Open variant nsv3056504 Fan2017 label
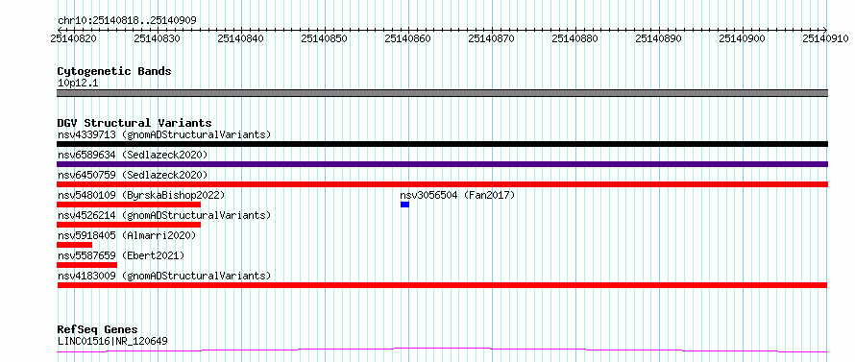Image resolution: width=855 pixels, height=362 pixels. [x=457, y=195]
